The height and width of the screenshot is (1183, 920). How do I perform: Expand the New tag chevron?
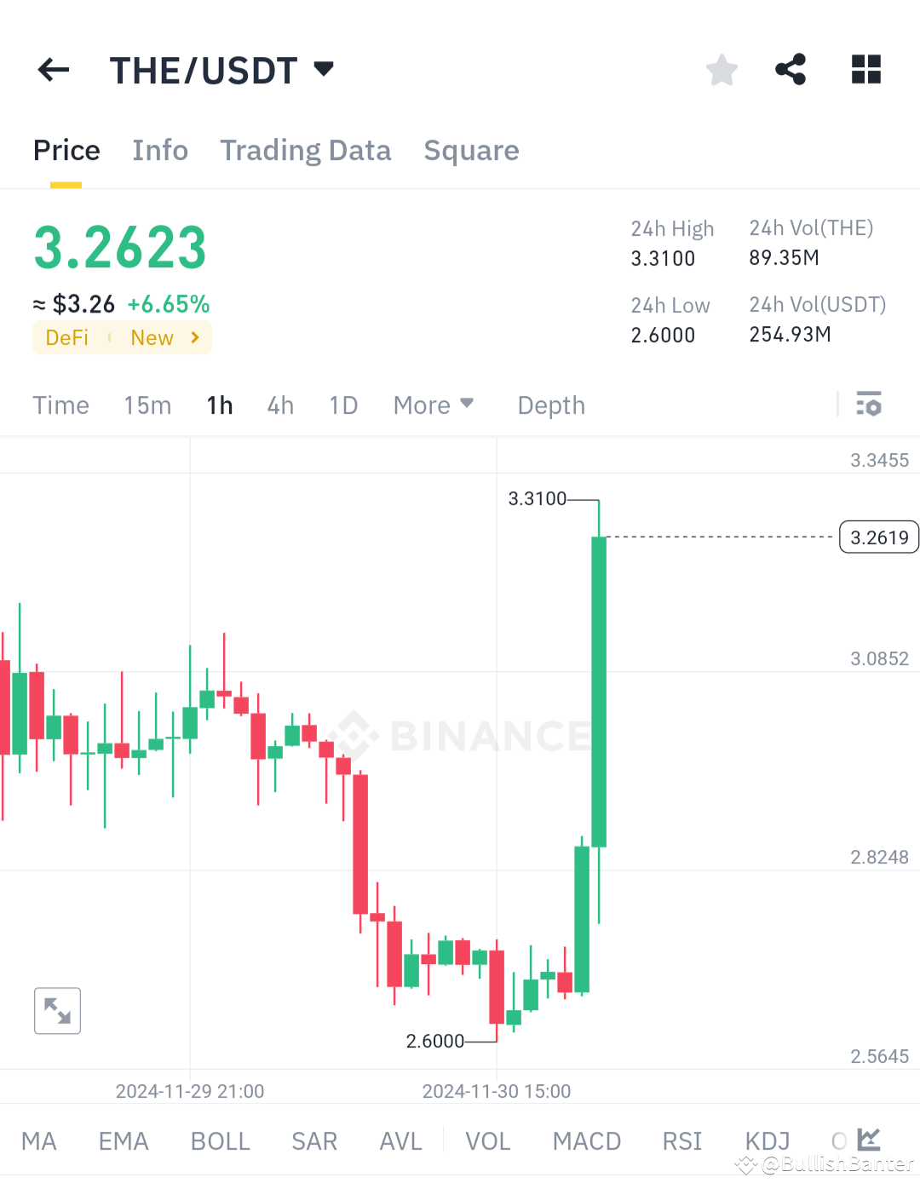(193, 337)
